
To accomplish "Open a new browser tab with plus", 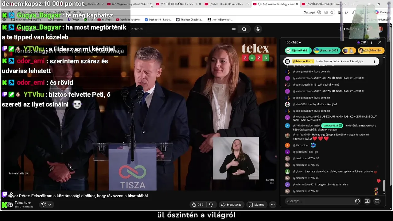I will pyautogui.click(x=353, y=4).
